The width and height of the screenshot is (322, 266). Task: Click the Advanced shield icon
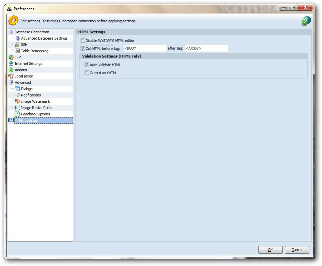coord(11,83)
